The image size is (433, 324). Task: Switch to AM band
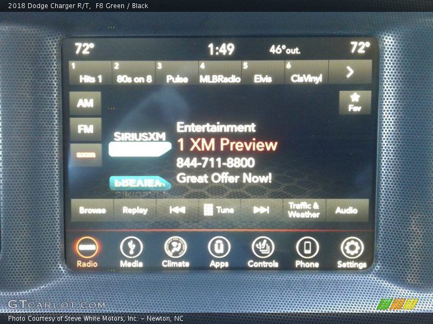coord(86,103)
